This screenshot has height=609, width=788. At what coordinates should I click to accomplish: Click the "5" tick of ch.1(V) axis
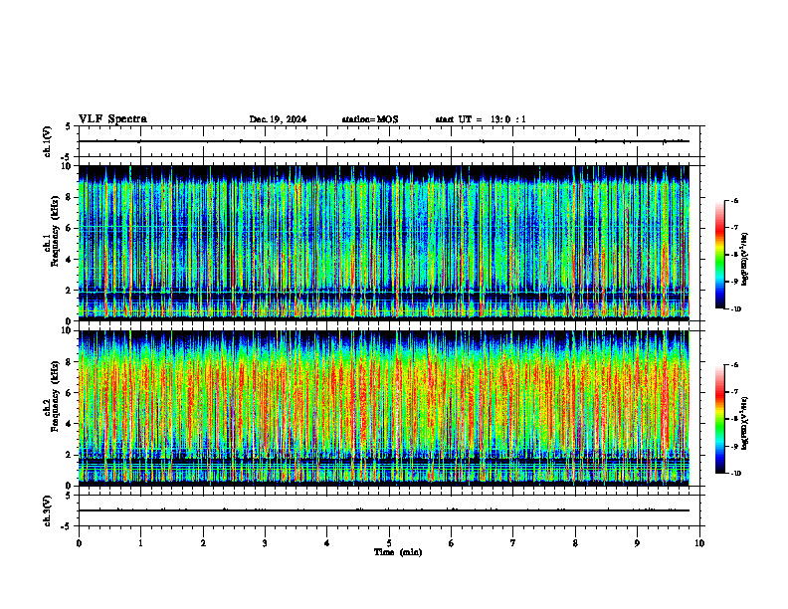tap(69, 126)
